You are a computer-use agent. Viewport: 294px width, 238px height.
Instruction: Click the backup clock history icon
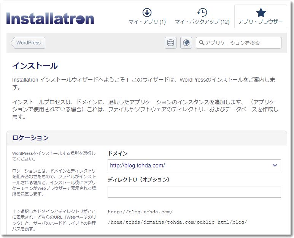(x=202, y=13)
